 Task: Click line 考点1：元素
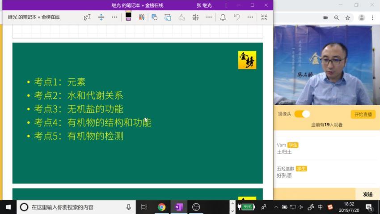click(x=60, y=82)
